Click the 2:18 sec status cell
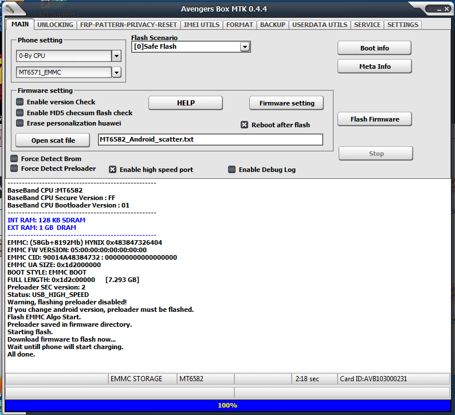 [314, 379]
